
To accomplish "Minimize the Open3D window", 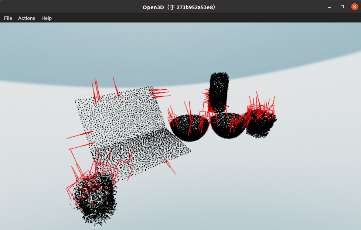I will click(330, 7).
